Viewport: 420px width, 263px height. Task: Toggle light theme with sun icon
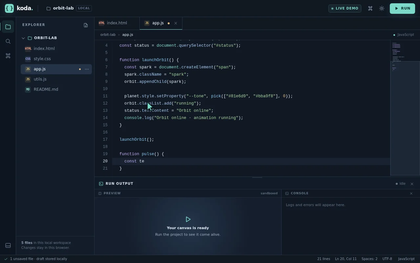click(382, 9)
